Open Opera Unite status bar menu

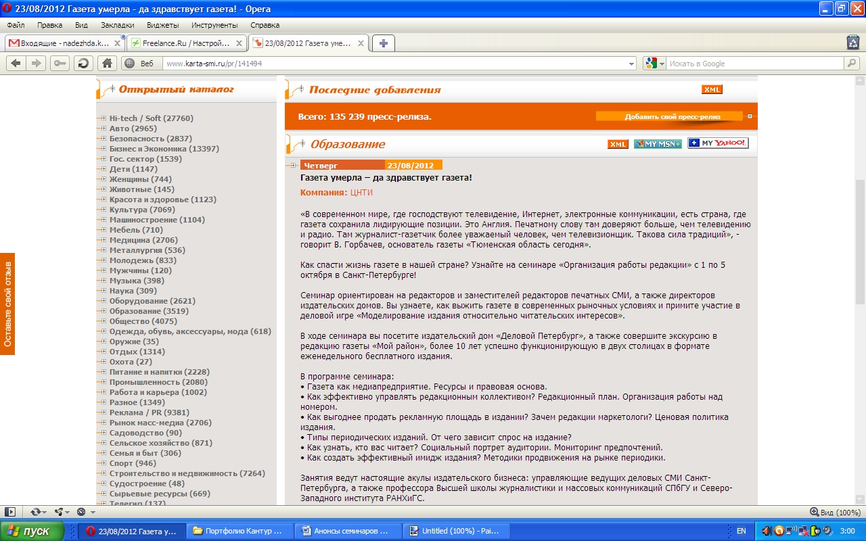tap(61, 512)
